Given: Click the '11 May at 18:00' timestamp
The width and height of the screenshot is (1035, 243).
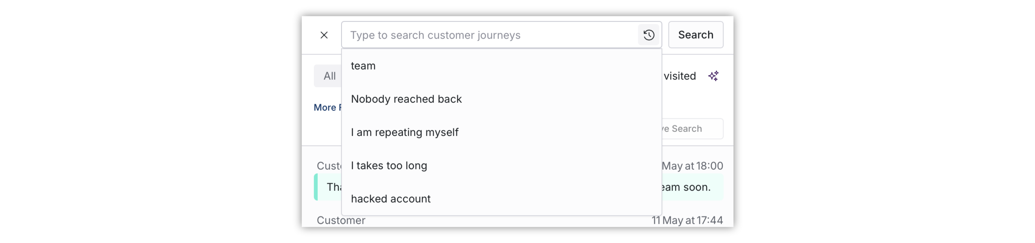Looking at the screenshot, I should [x=692, y=166].
